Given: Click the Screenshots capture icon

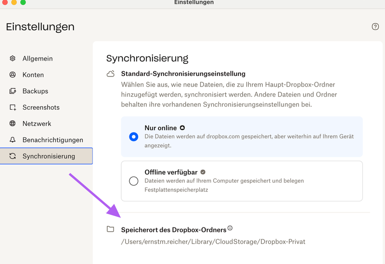Looking at the screenshot, I should click(13, 108).
